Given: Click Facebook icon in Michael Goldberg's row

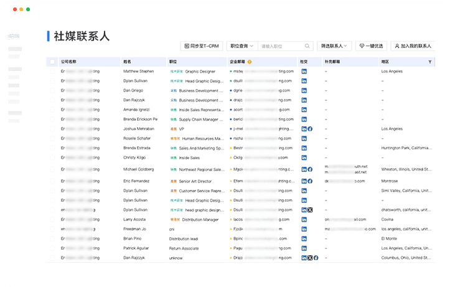Looking at the screenshot, I should tap(310, 169).
